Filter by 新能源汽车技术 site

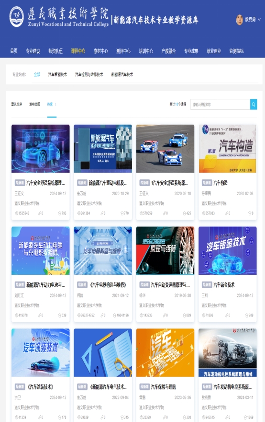point(122,74)
